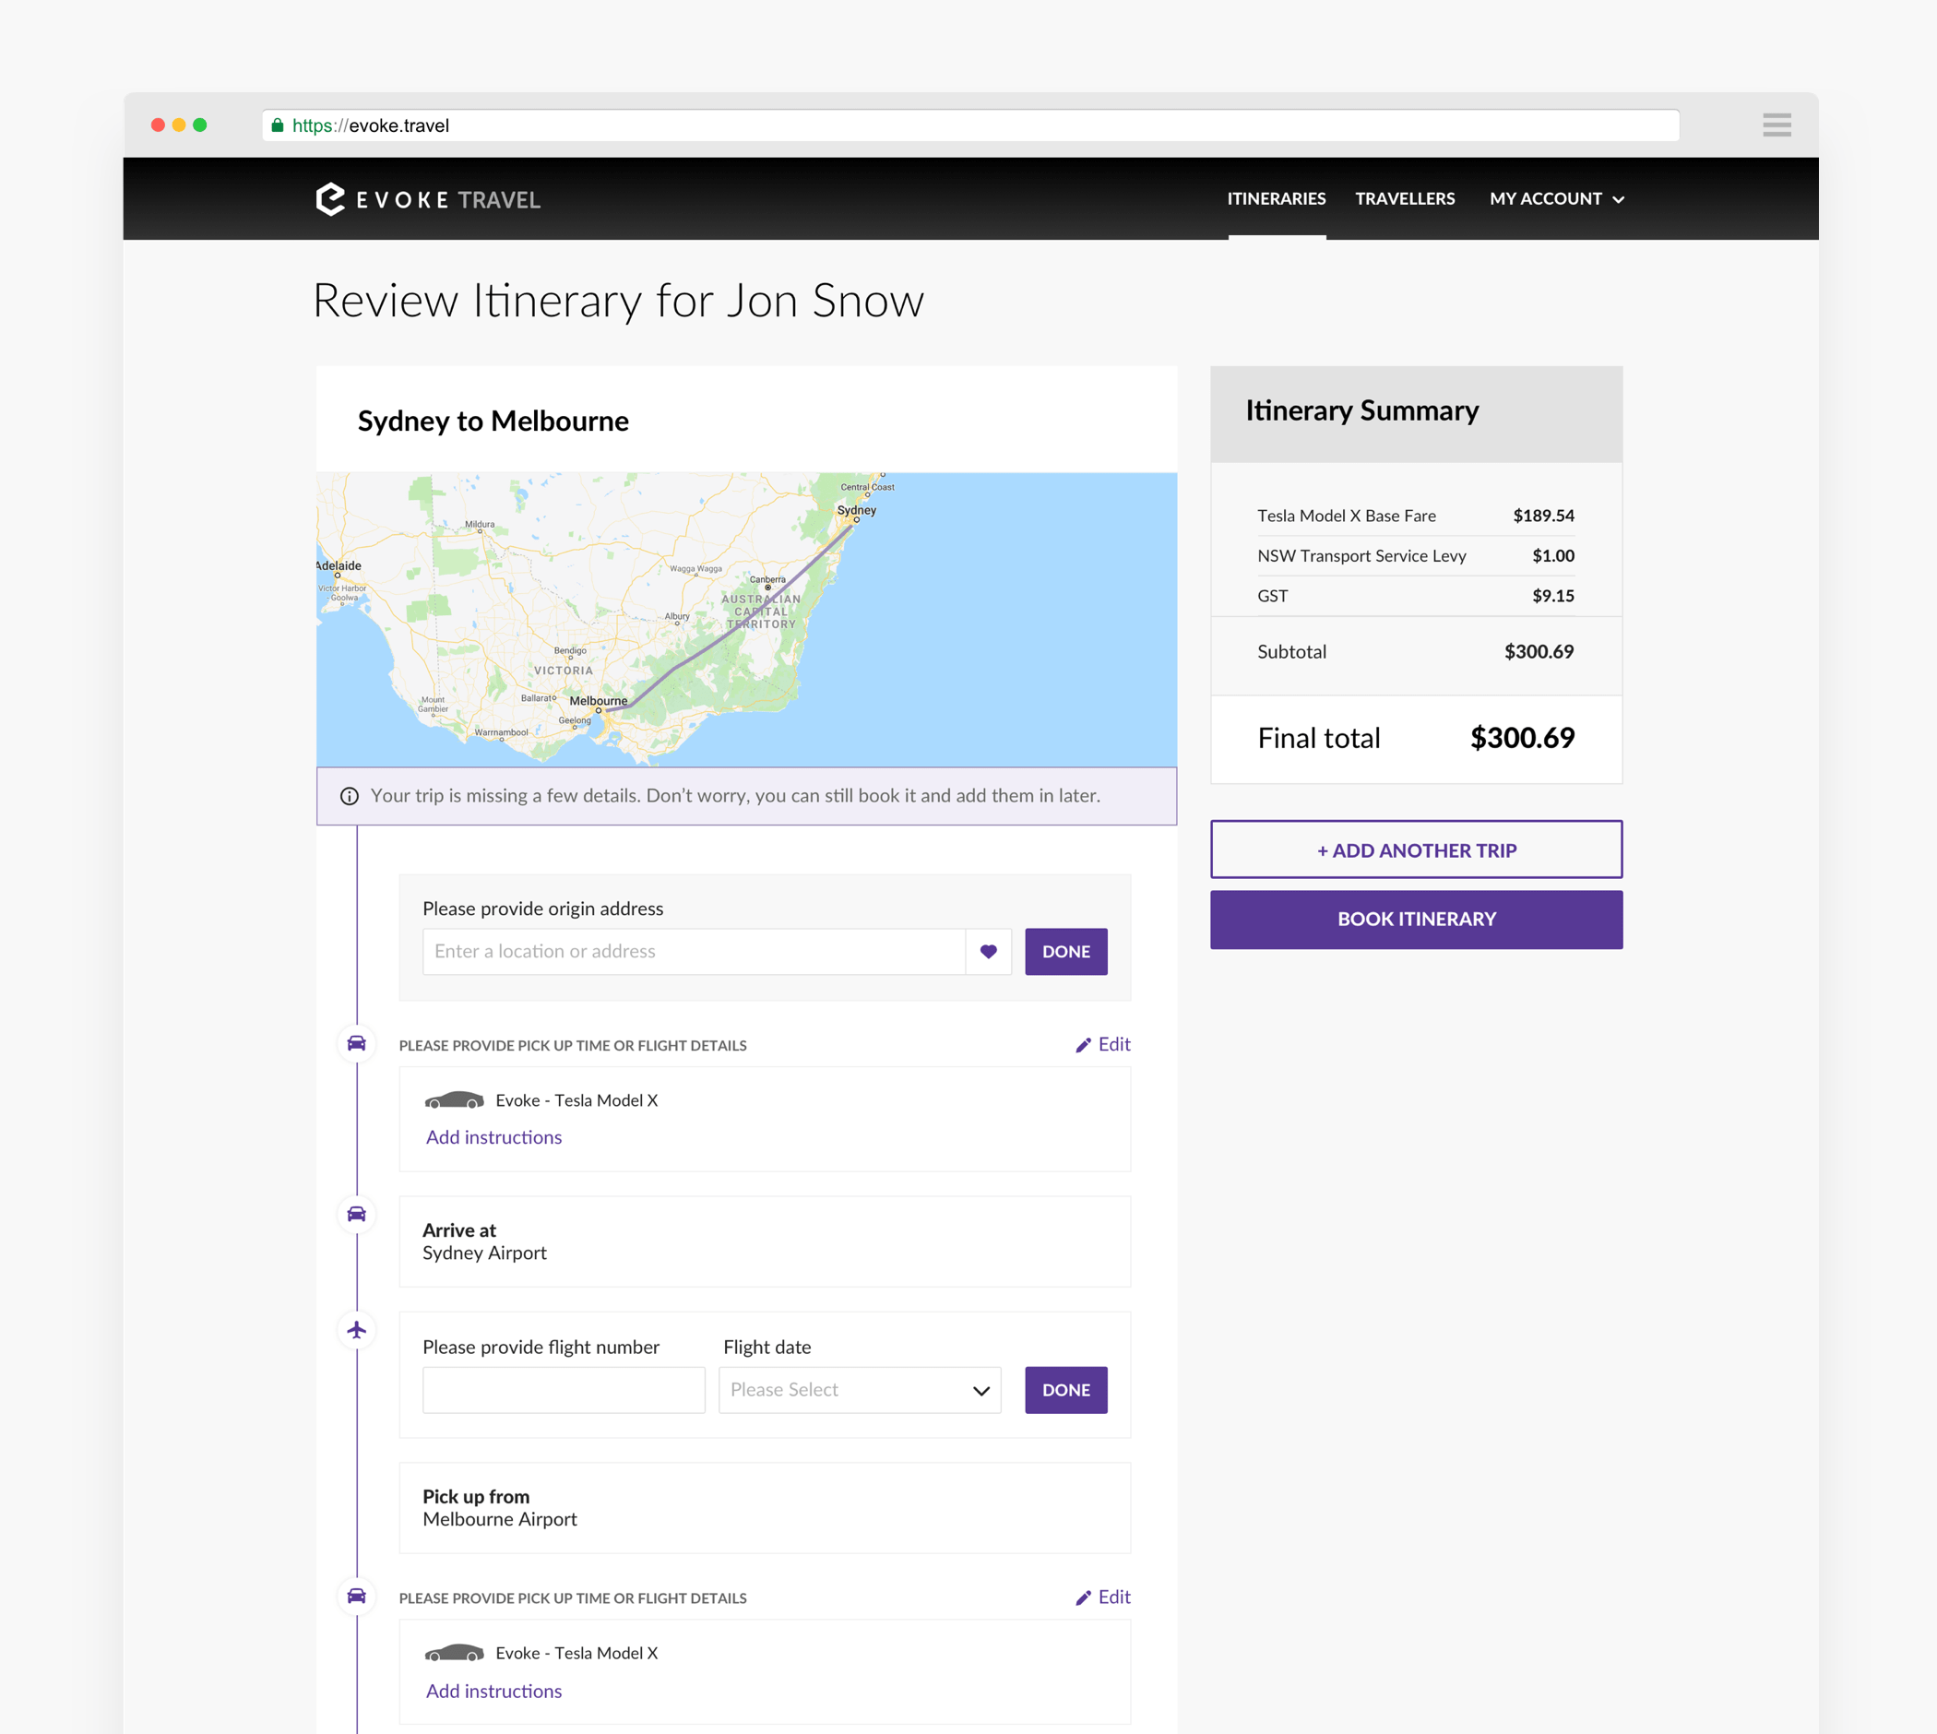Click the first car icon on timeline

356,1042
